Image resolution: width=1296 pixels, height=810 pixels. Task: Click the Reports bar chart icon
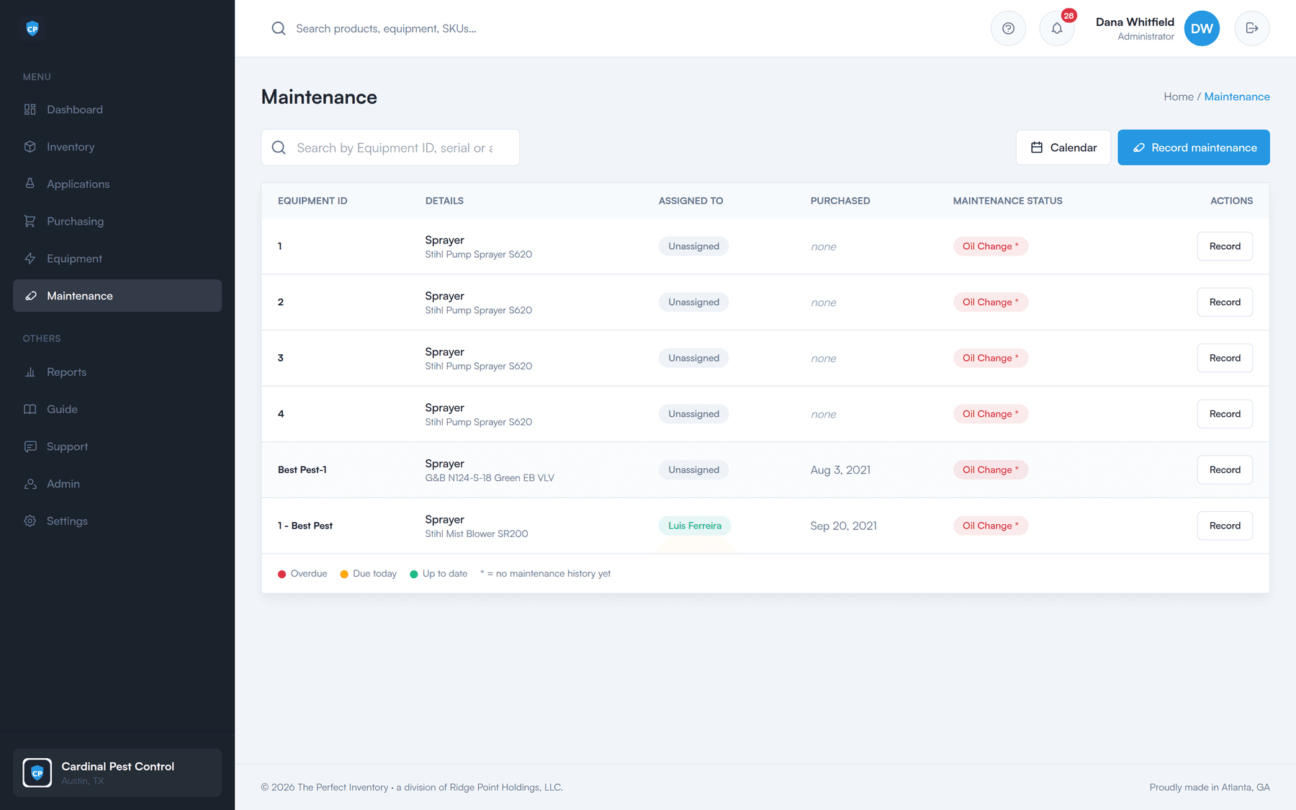click(30, 372)
